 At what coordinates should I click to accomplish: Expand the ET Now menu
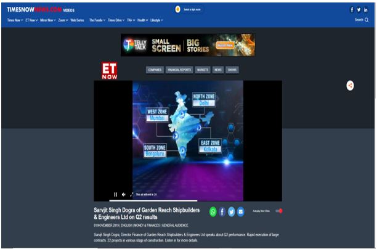click(x=31, y=20)
